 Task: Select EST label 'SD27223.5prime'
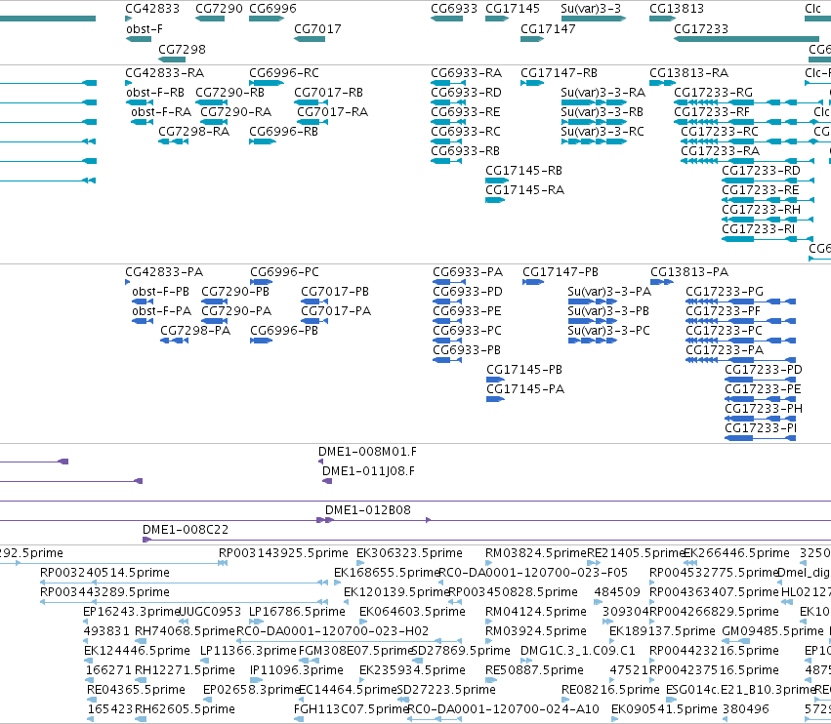tap(446, 690)
